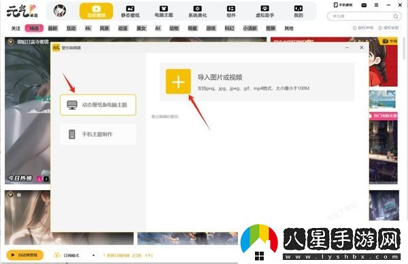Open the hamburger main menu
This screenshot has height=264, width=408.
(x=376, y=5)
